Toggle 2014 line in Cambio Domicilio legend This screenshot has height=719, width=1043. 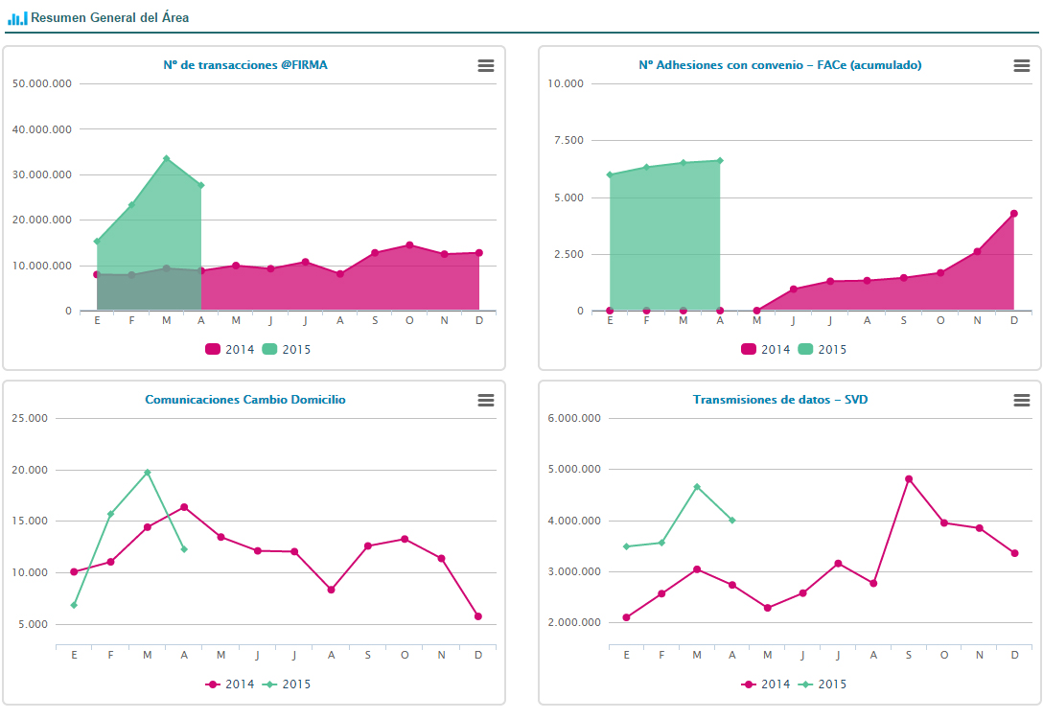coord(230,684)
